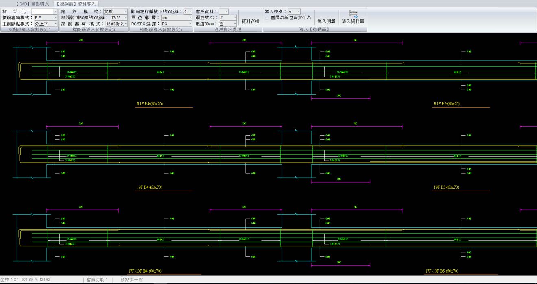Image resolution: width=537 pixels, height=284 pixels.
Task: Enable the 圖層名稱包含文件名 checkbox
Action: 267,18
